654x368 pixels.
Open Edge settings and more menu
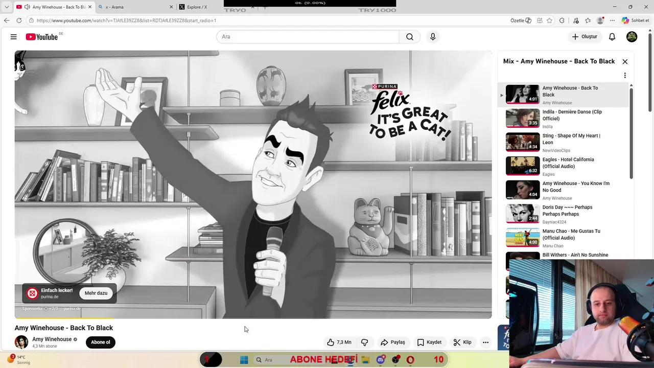pyautogui.click(x=612, y=20)
